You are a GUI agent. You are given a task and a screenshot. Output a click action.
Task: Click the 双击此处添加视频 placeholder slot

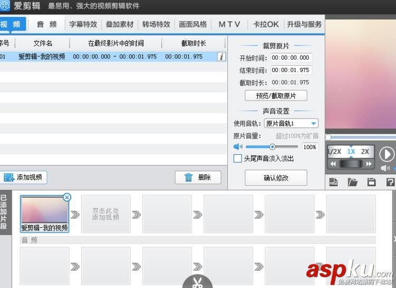click(x=106, y=214)
